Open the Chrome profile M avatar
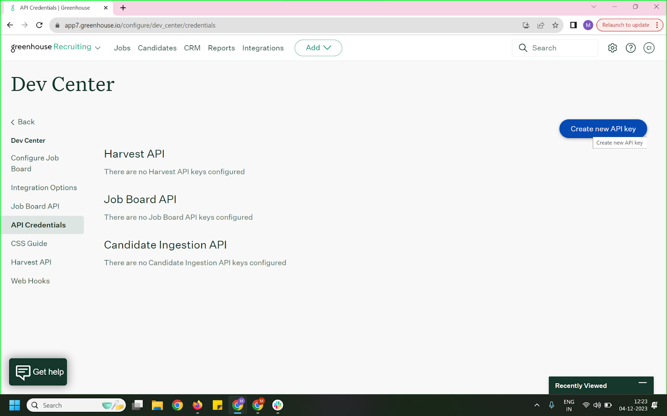Image resolution: width=667 pixels, height=416 pixels. click(588, 25)
